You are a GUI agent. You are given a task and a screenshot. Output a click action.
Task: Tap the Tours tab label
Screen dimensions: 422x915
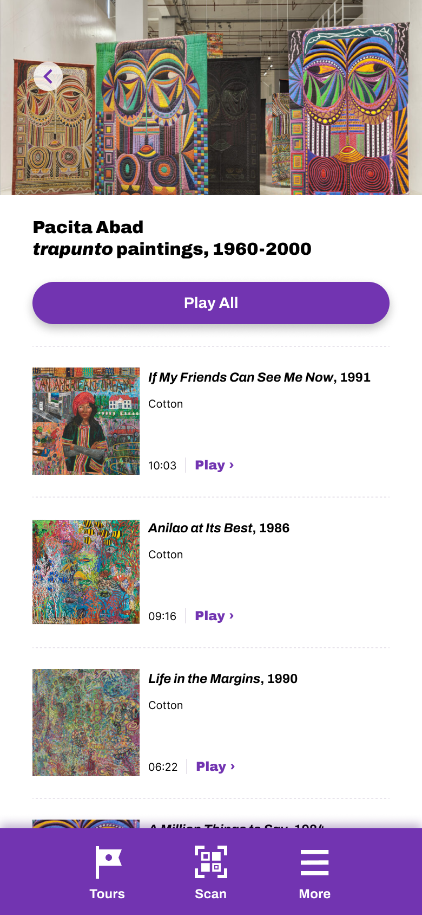click(x=107, y=894)
